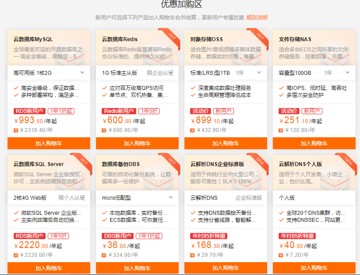The height and width of the screenshot is (275, 360).
Task: Click the HOT ribbon on 云数据库SQL Server card
Action: point(83,162)
